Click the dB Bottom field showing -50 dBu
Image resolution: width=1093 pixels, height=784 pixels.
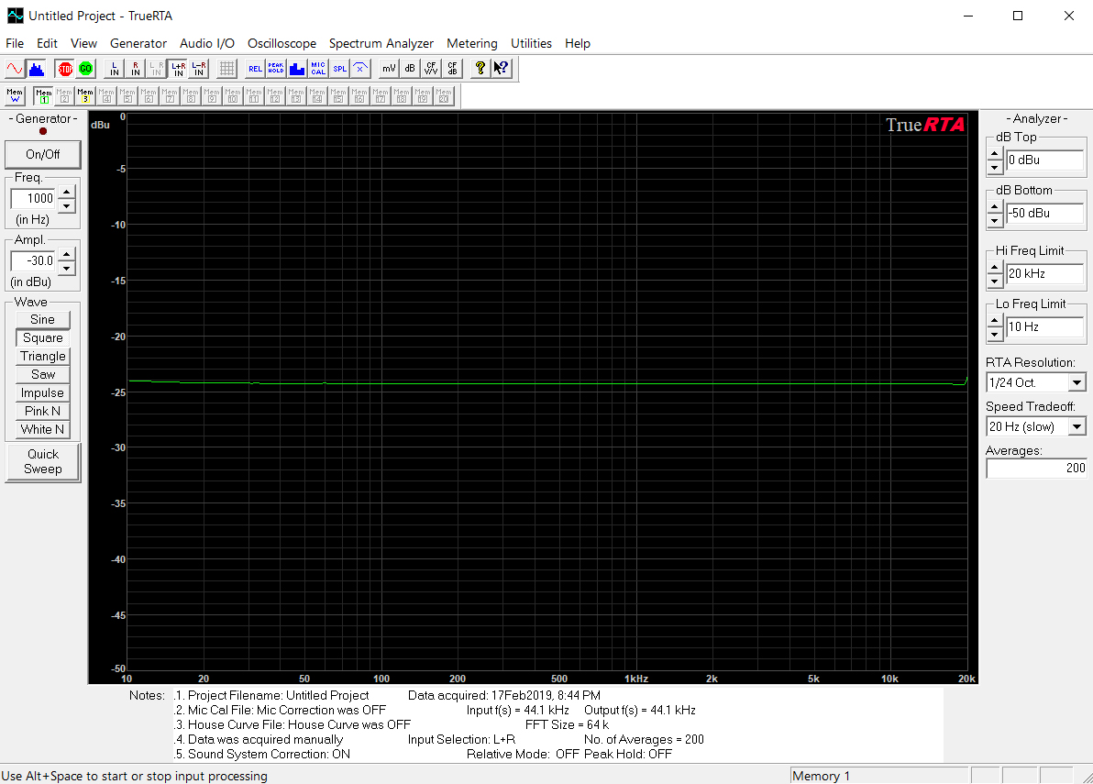[x=1045, y=213]
